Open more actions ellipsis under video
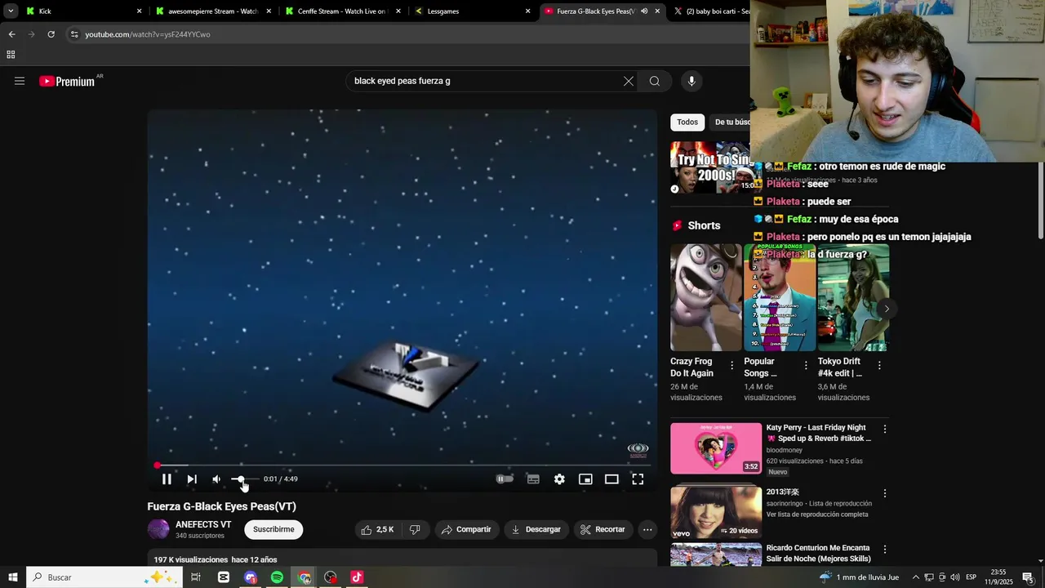1045x588 pixels. pos(647,529)
